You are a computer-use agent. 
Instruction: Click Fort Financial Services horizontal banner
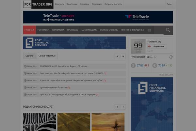click(x=74, y=43)
